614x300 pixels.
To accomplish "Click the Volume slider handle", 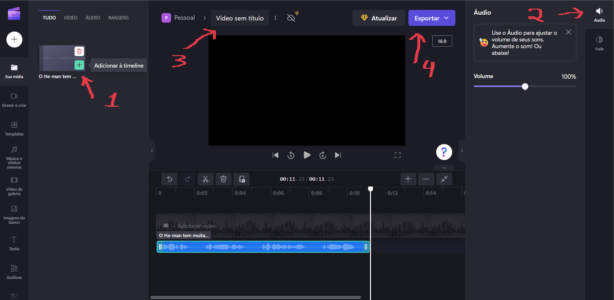I will point(525,86).
